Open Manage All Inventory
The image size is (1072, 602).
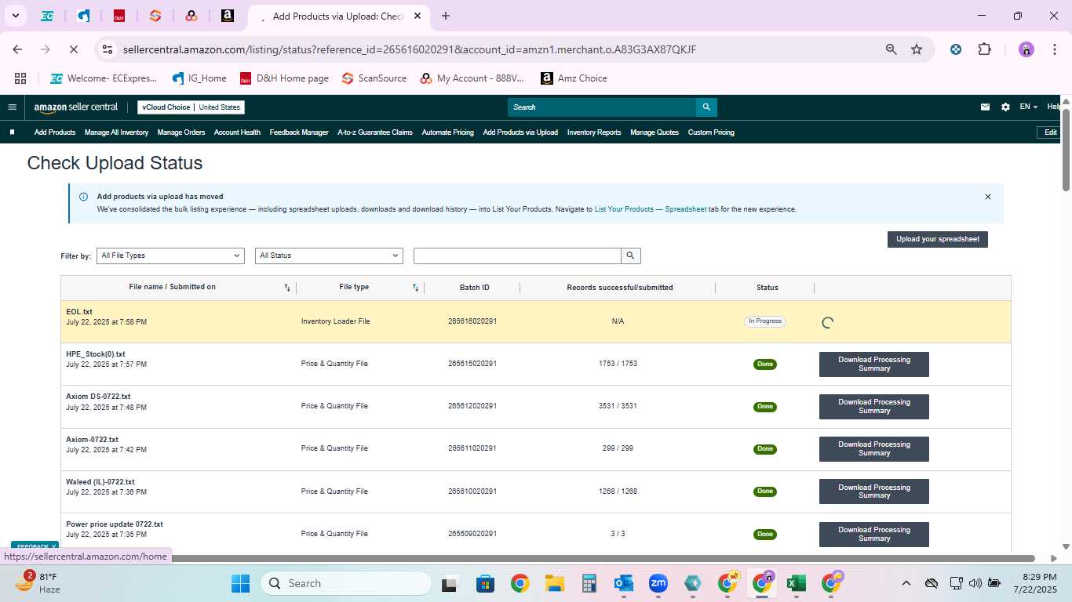coord(116,132)
